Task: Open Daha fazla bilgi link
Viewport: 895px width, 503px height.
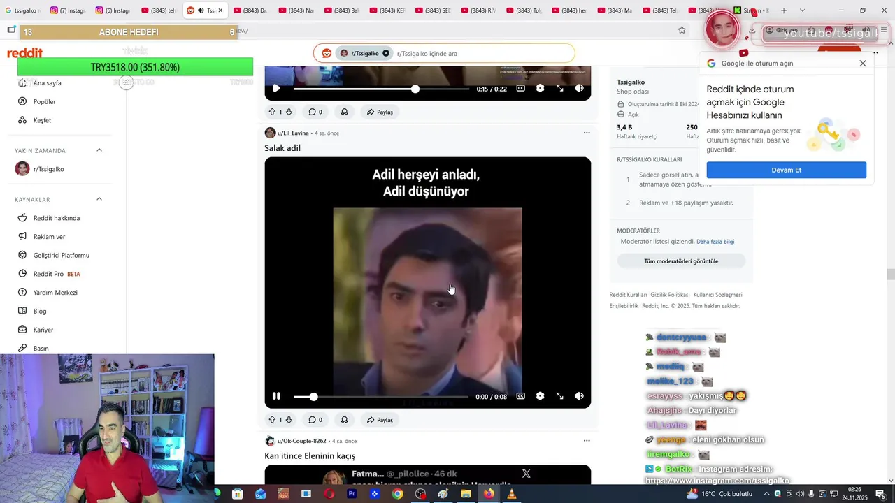Action: click(715, 242)
